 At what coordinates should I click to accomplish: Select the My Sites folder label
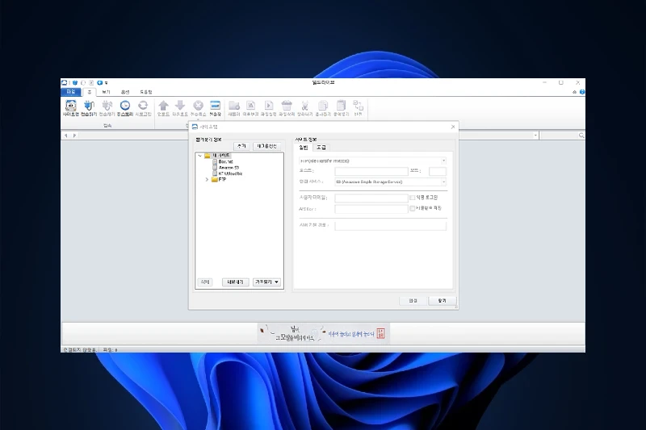(220, 156)
